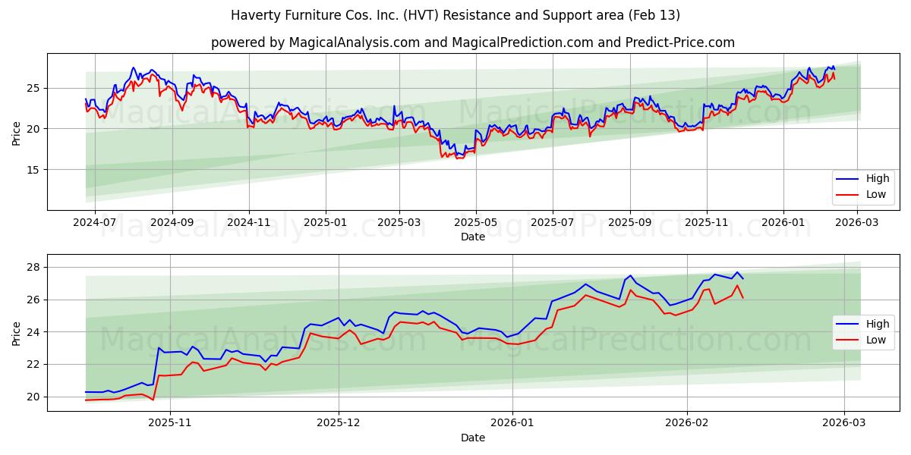Click 'High' in the bottom chart legend
The width and height of the screenshot is (911, 455).
(x=877, y=325)
